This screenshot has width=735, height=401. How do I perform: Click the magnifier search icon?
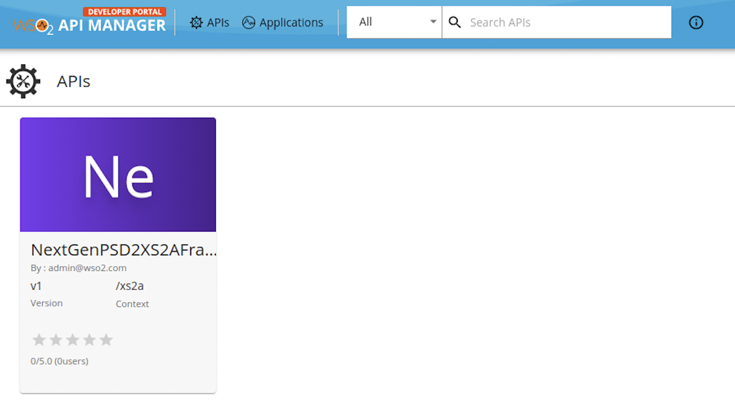(455, 22)
